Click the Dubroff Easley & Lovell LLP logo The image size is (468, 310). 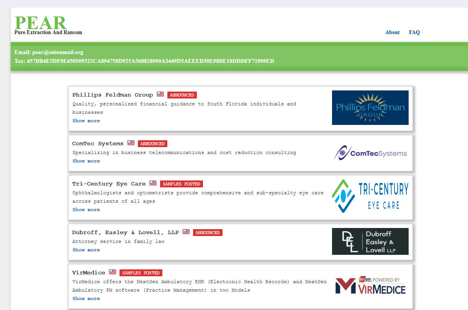370,241
